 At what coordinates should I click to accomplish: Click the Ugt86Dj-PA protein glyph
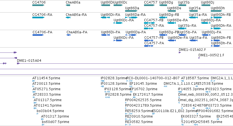(x=206, y=35)
